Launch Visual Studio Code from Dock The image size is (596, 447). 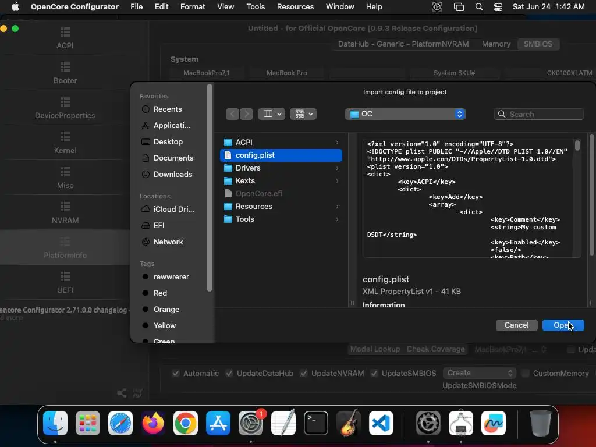tap(381, 423)
